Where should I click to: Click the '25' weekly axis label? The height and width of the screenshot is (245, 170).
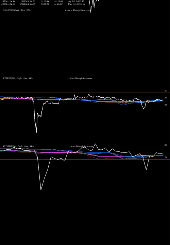pyautogui.click(x=166, y=98)
